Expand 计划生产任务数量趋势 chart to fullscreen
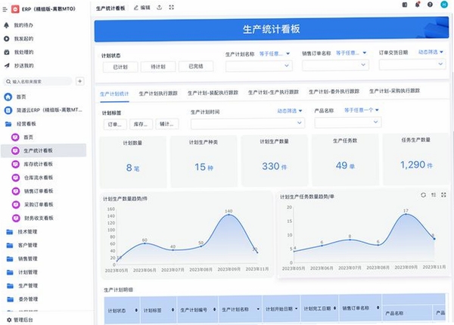 tap(443, 195)
